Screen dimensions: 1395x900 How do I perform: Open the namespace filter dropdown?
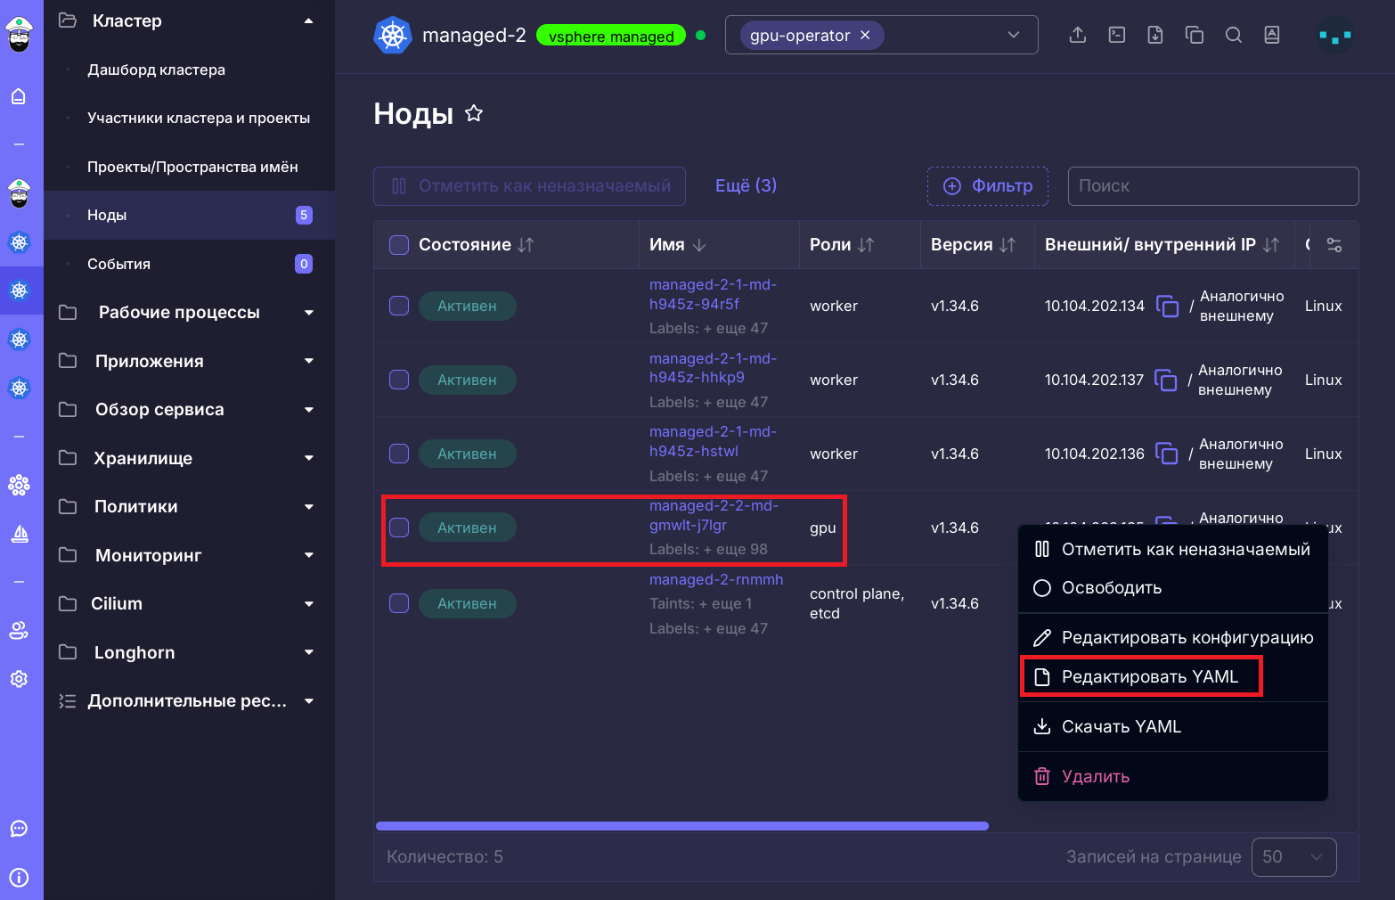point(1013,35)
